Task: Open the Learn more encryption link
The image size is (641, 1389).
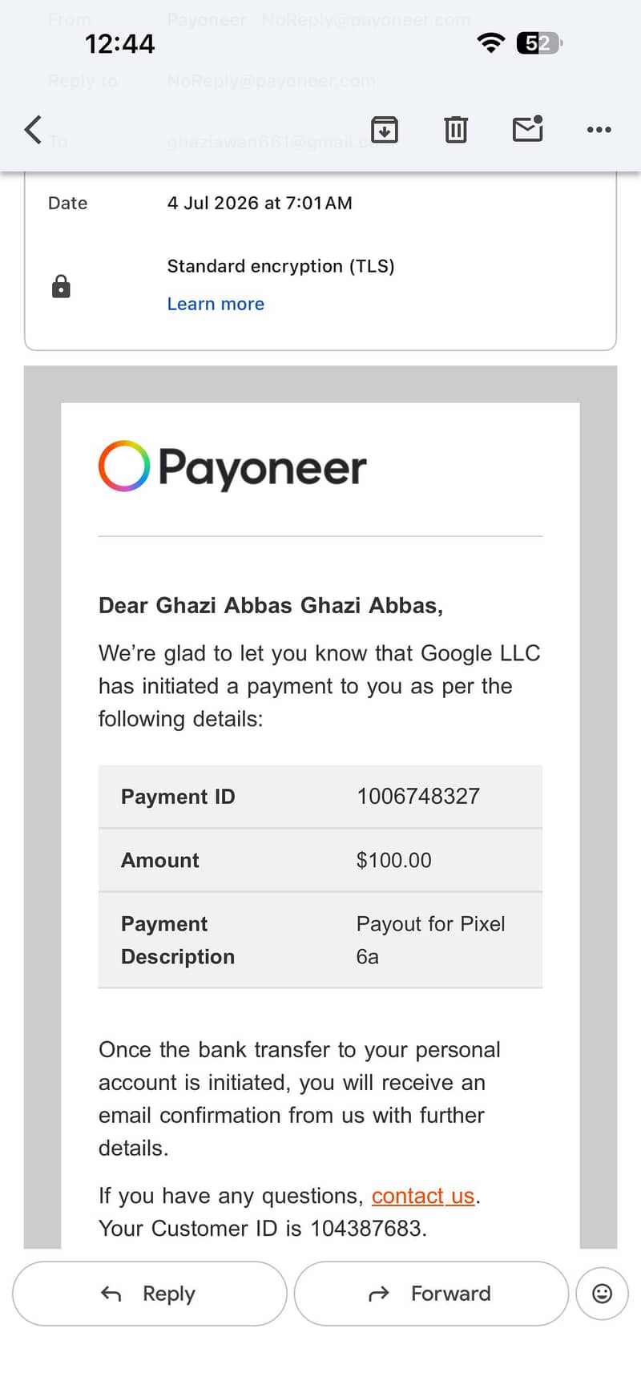Action: pyautogui.click(x=216, y=304)
